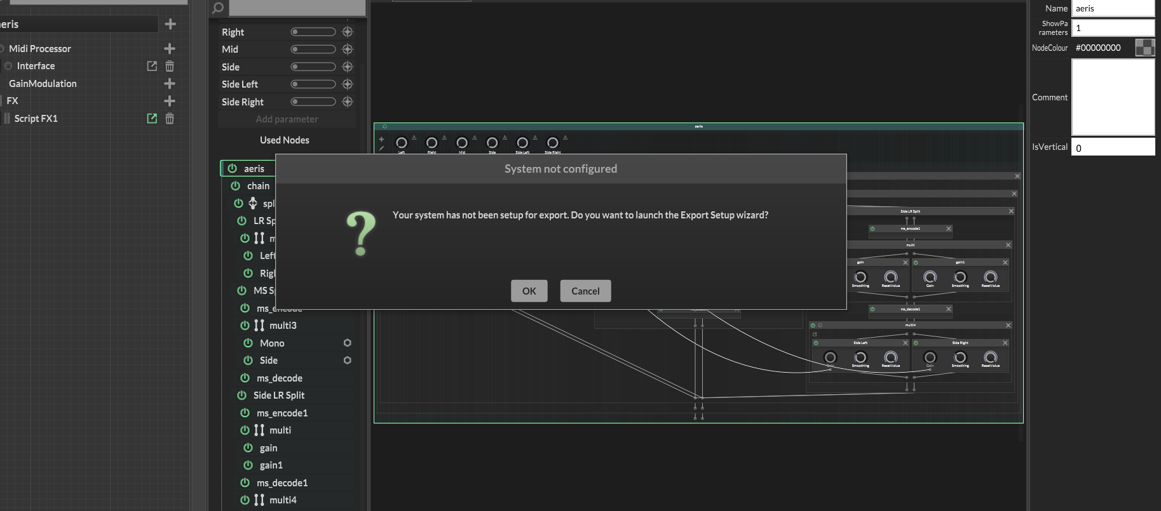Click the NodeColour checkered swatch
This screenshot has width=1161, height=511.
click(x=1144, y=48)
